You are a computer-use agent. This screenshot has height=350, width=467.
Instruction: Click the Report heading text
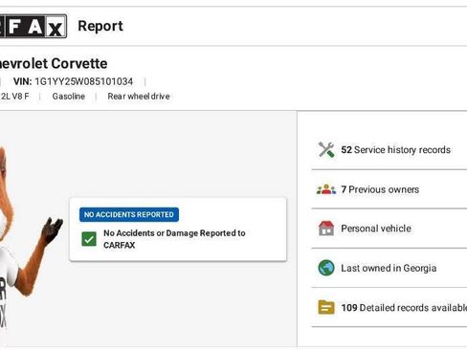coord(100,27)
